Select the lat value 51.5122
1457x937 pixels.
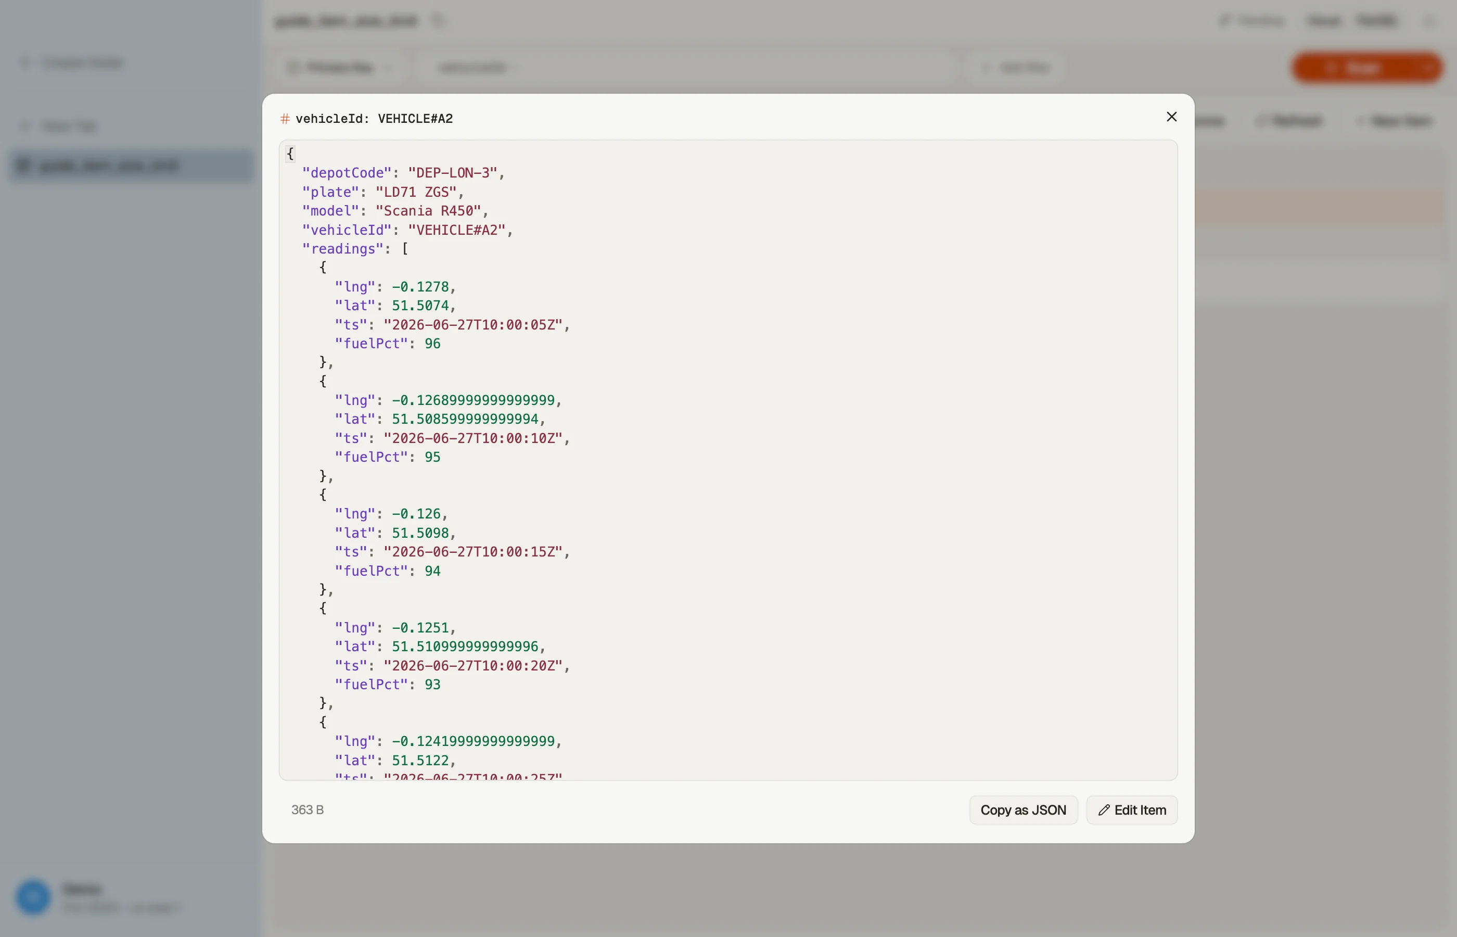(x=420, y=761)
